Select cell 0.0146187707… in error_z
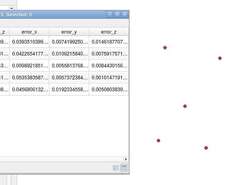 (109, 42)
